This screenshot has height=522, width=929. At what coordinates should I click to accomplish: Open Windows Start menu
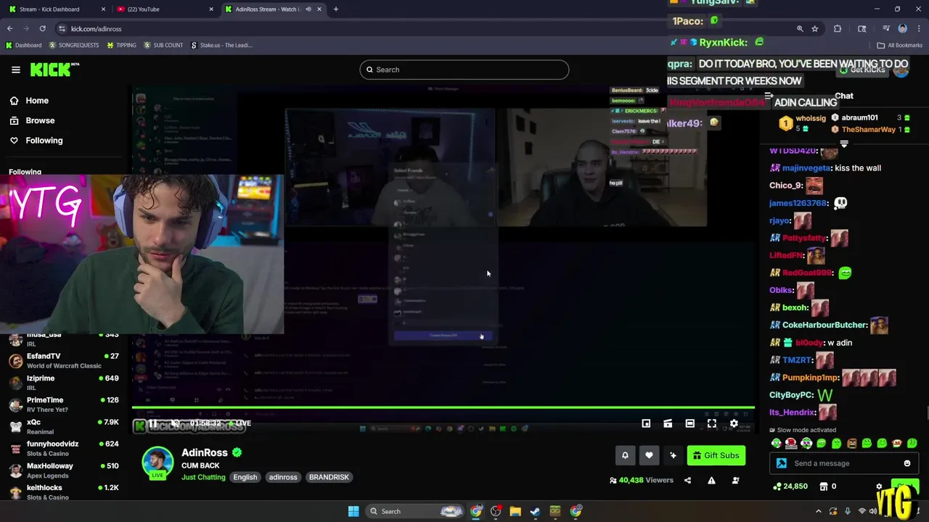[x=353, y=511]
